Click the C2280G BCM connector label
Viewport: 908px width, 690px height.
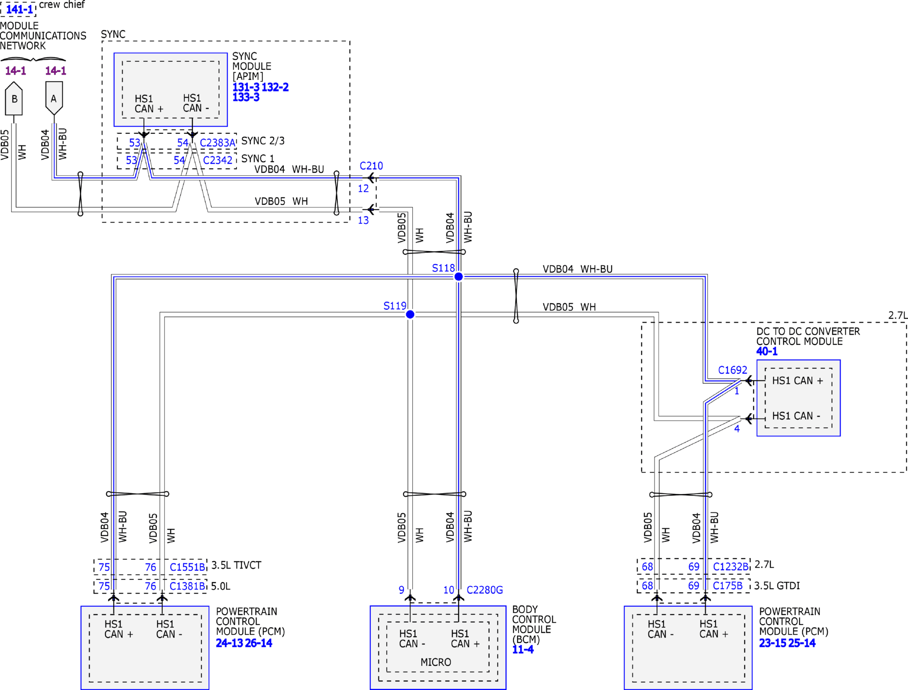pyautogui.click(x=485, y=590)
